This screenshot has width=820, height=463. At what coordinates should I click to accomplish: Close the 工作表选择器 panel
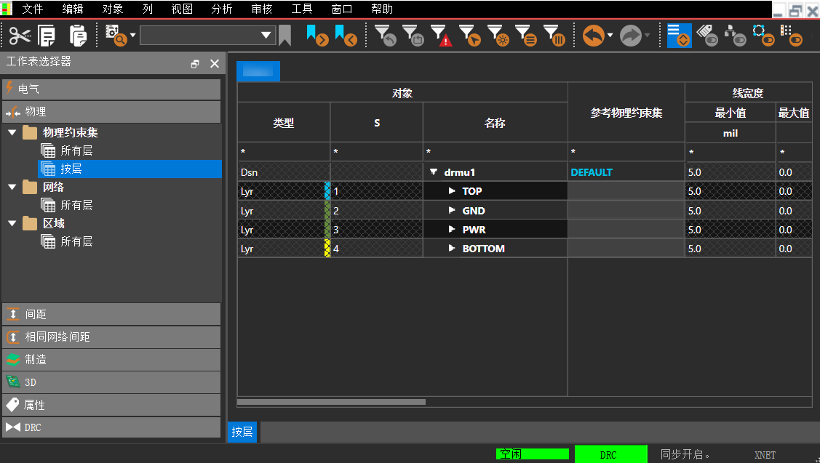coord(215,64)
